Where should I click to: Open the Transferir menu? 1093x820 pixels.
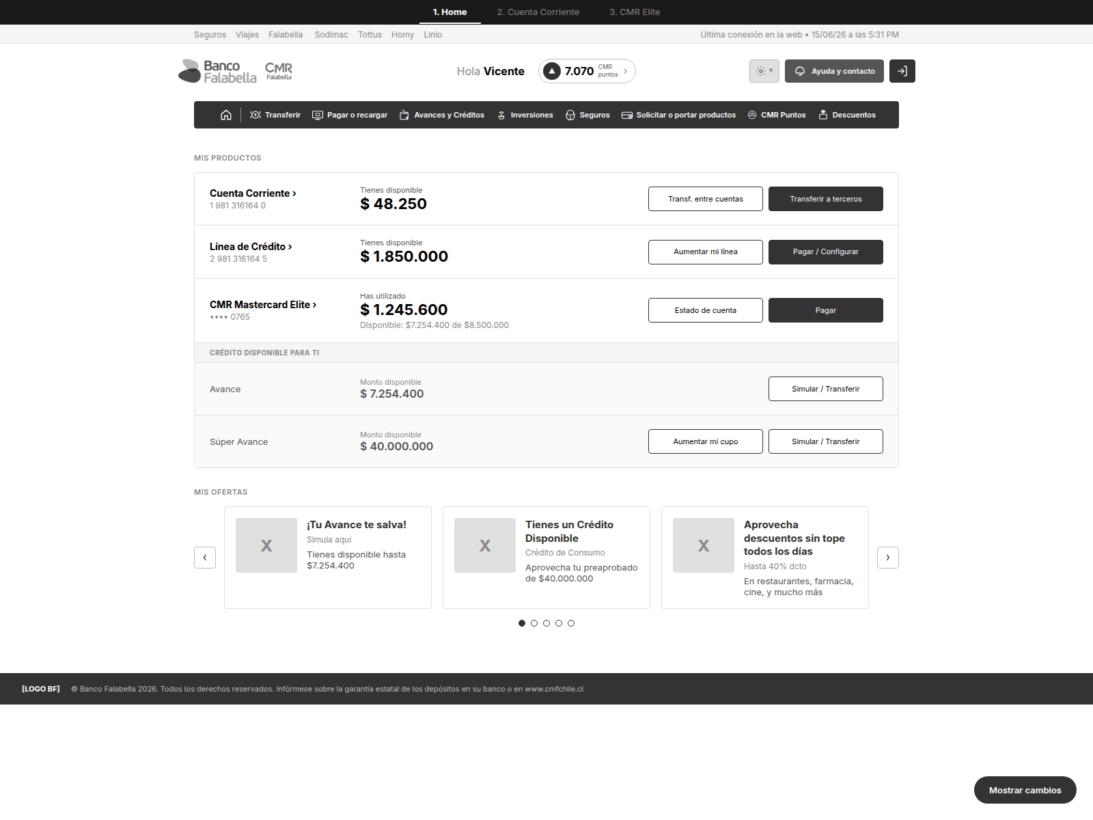pyautogui.click(x=275, y=115)
